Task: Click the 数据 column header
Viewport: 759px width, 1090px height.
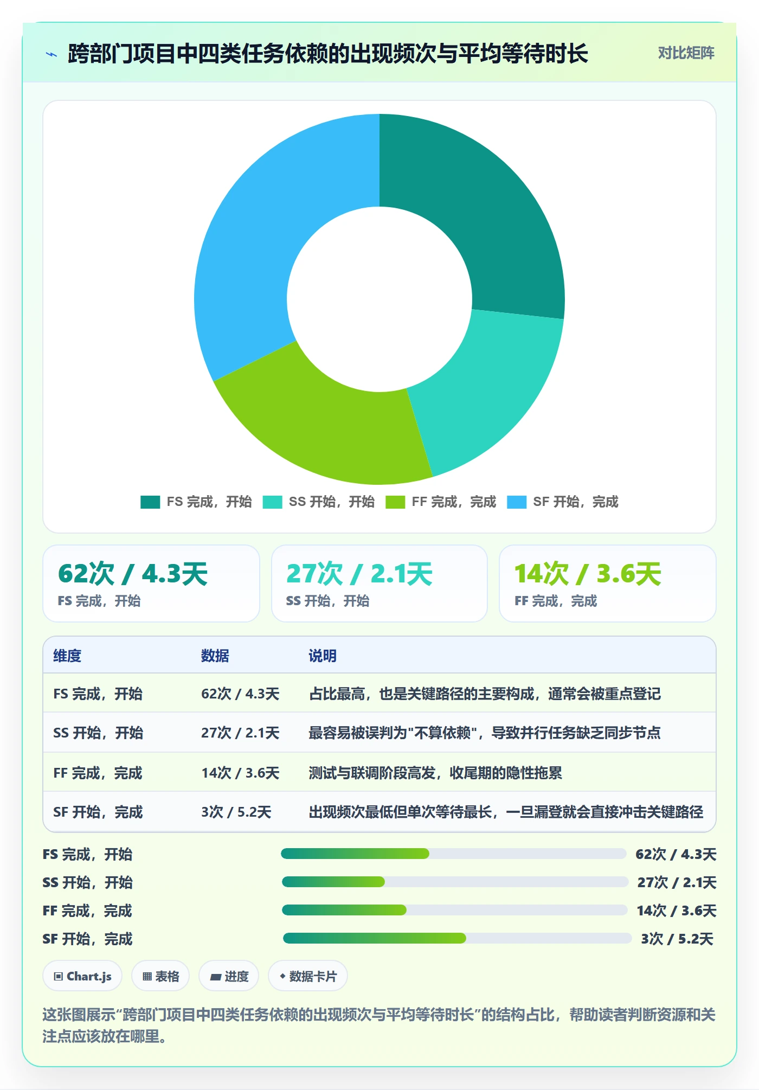Action: pos(215,656)
